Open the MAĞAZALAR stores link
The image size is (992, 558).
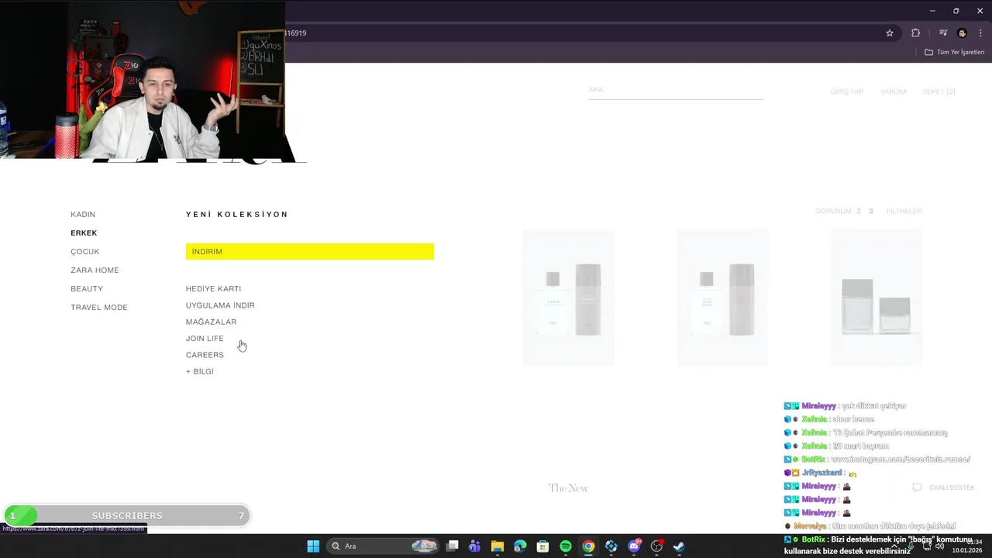click(211, 322)
